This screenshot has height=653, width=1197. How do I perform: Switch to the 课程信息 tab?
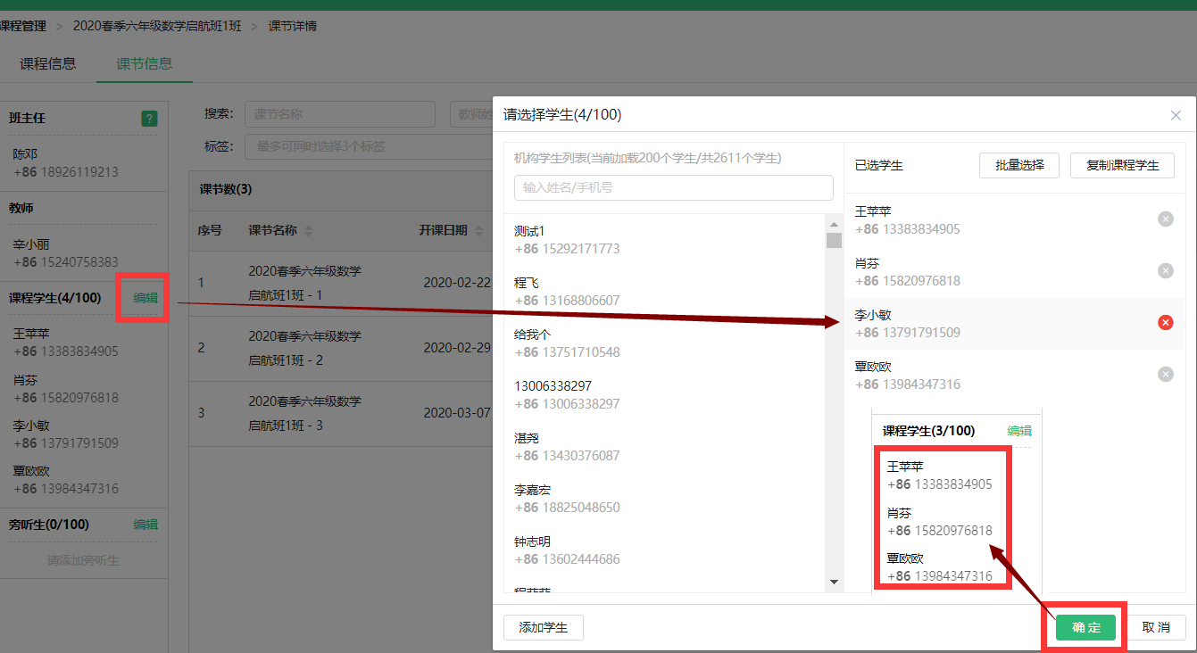48,64
